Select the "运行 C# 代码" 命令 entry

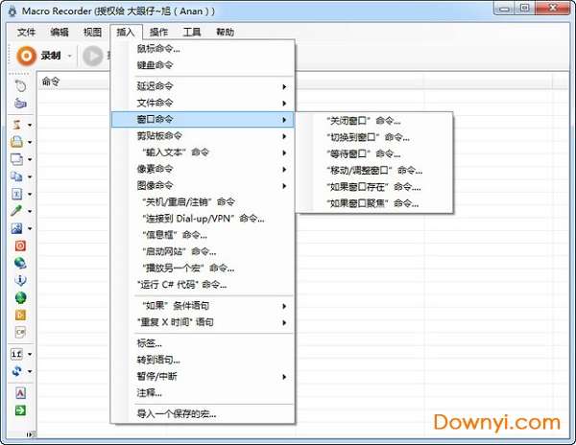pyautogui.click(x=203, y=285)
